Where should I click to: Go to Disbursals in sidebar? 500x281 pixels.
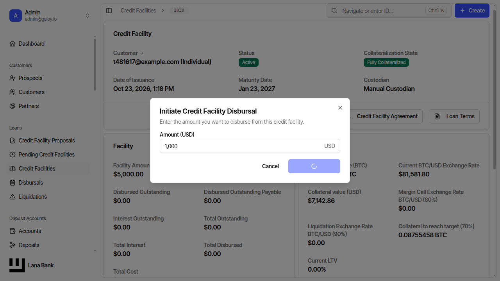[x=48, y=183]
